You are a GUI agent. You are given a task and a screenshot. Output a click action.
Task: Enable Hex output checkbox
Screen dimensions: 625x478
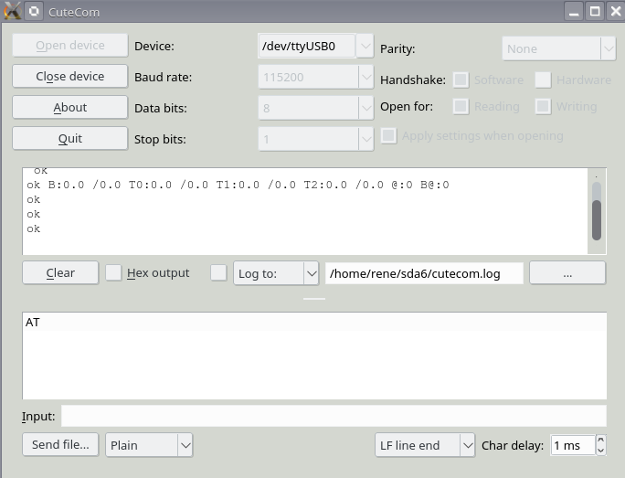pyautogui.click(x=113, y=272)
